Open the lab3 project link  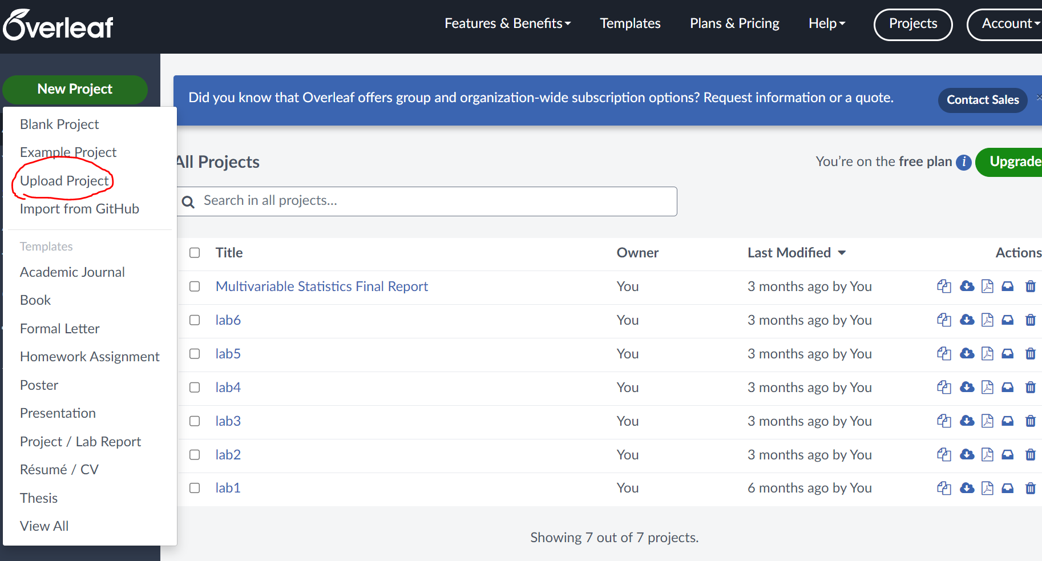(x=228, y=421)
